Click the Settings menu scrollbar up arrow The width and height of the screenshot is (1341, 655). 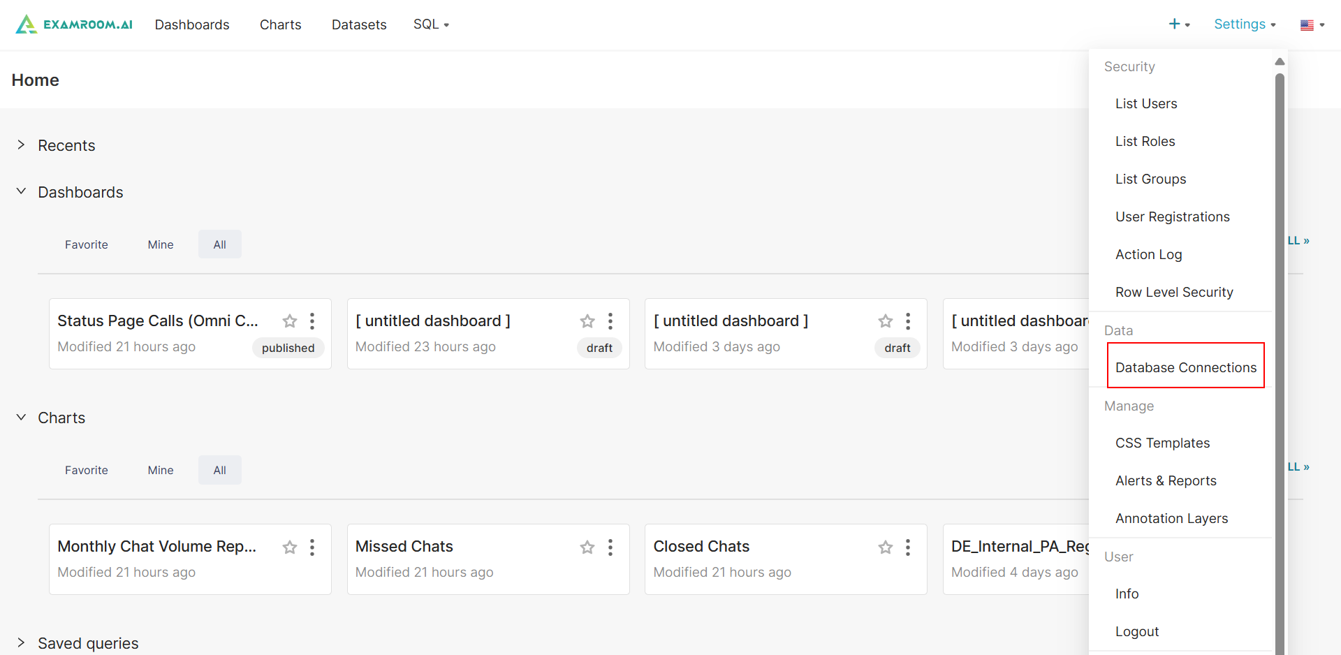[1280, 62]
